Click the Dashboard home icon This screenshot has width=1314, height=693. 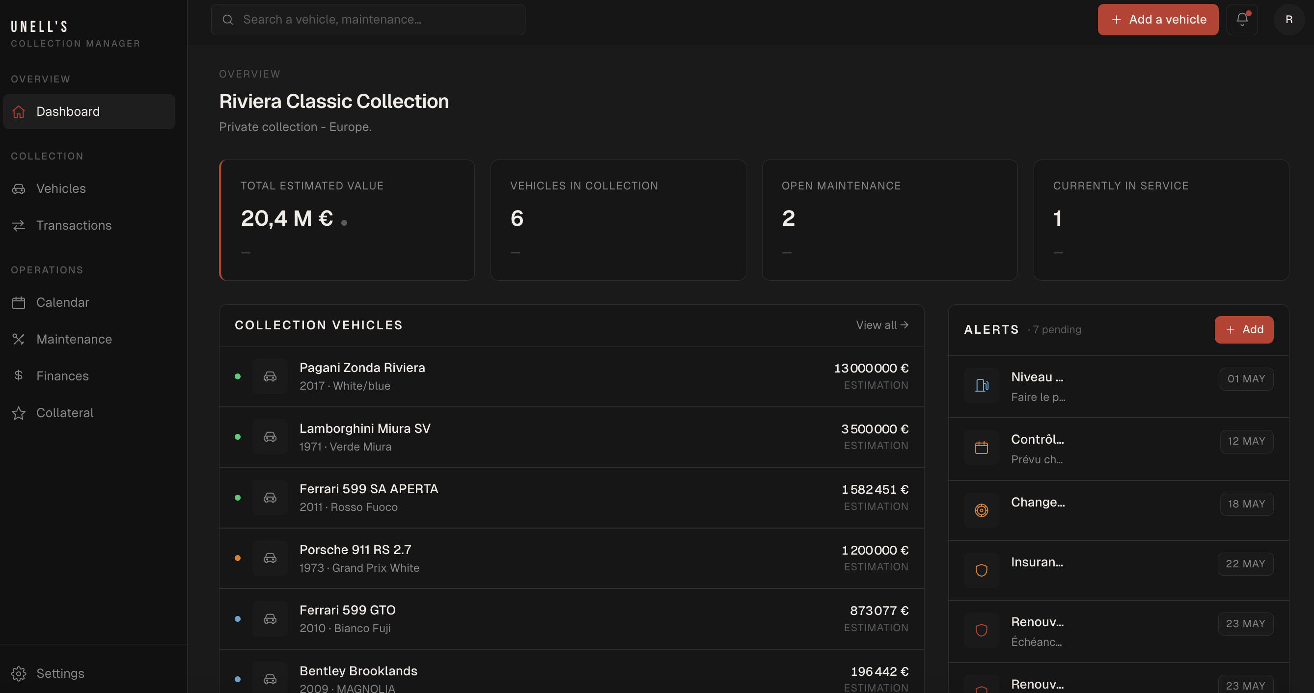pos(19,112)
